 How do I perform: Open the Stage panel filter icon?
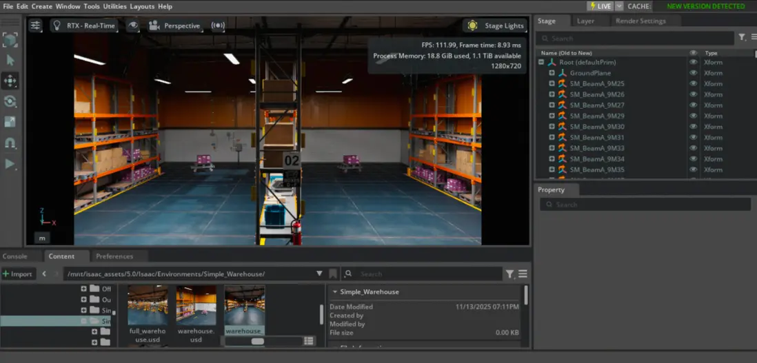(742, 38)
